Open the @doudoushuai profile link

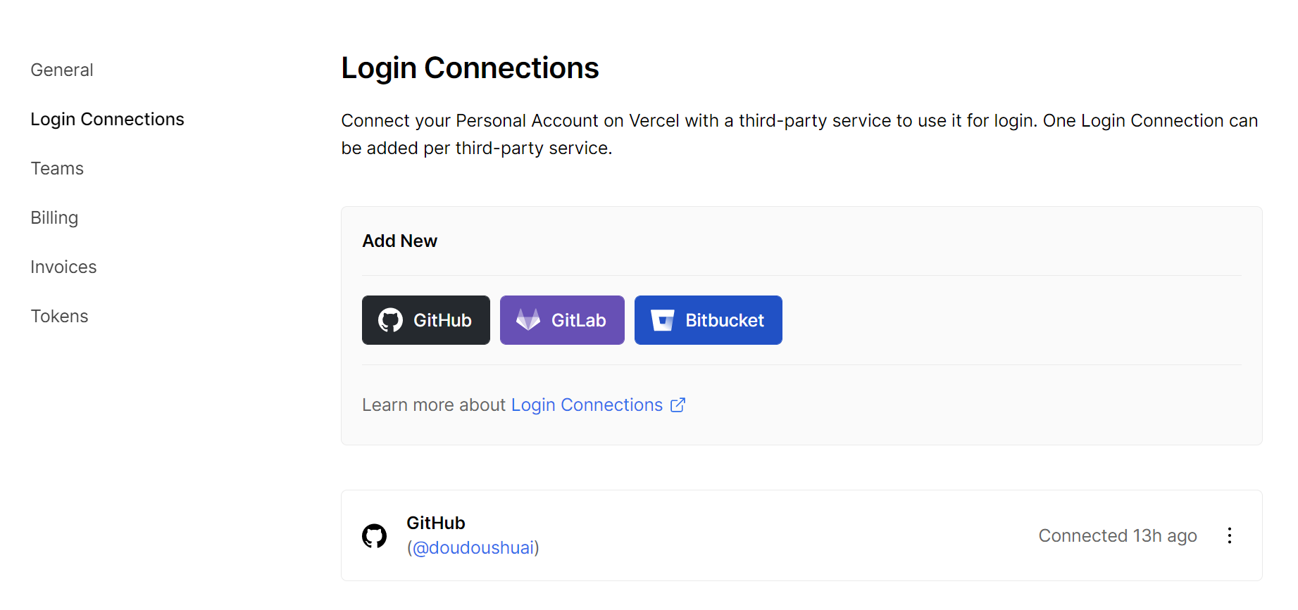[x=473, y=548]
